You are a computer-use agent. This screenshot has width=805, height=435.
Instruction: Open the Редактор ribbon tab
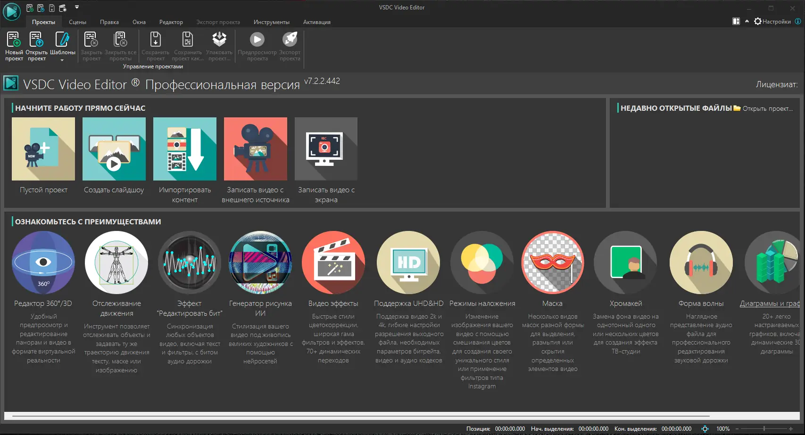[x=171, y=22]
